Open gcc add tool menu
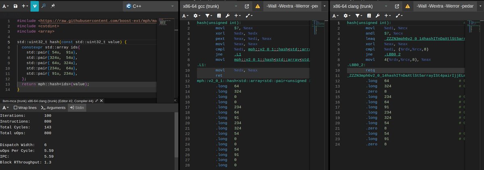This screenshot has width=484, height=170. pyautogui.click(x=249, y=16)
